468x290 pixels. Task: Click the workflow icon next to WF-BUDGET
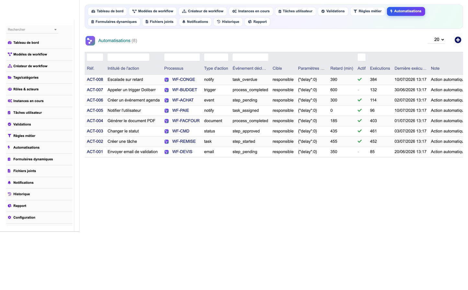[166, 90]
